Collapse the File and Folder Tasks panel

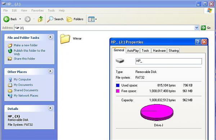click(x=50, y=37)
